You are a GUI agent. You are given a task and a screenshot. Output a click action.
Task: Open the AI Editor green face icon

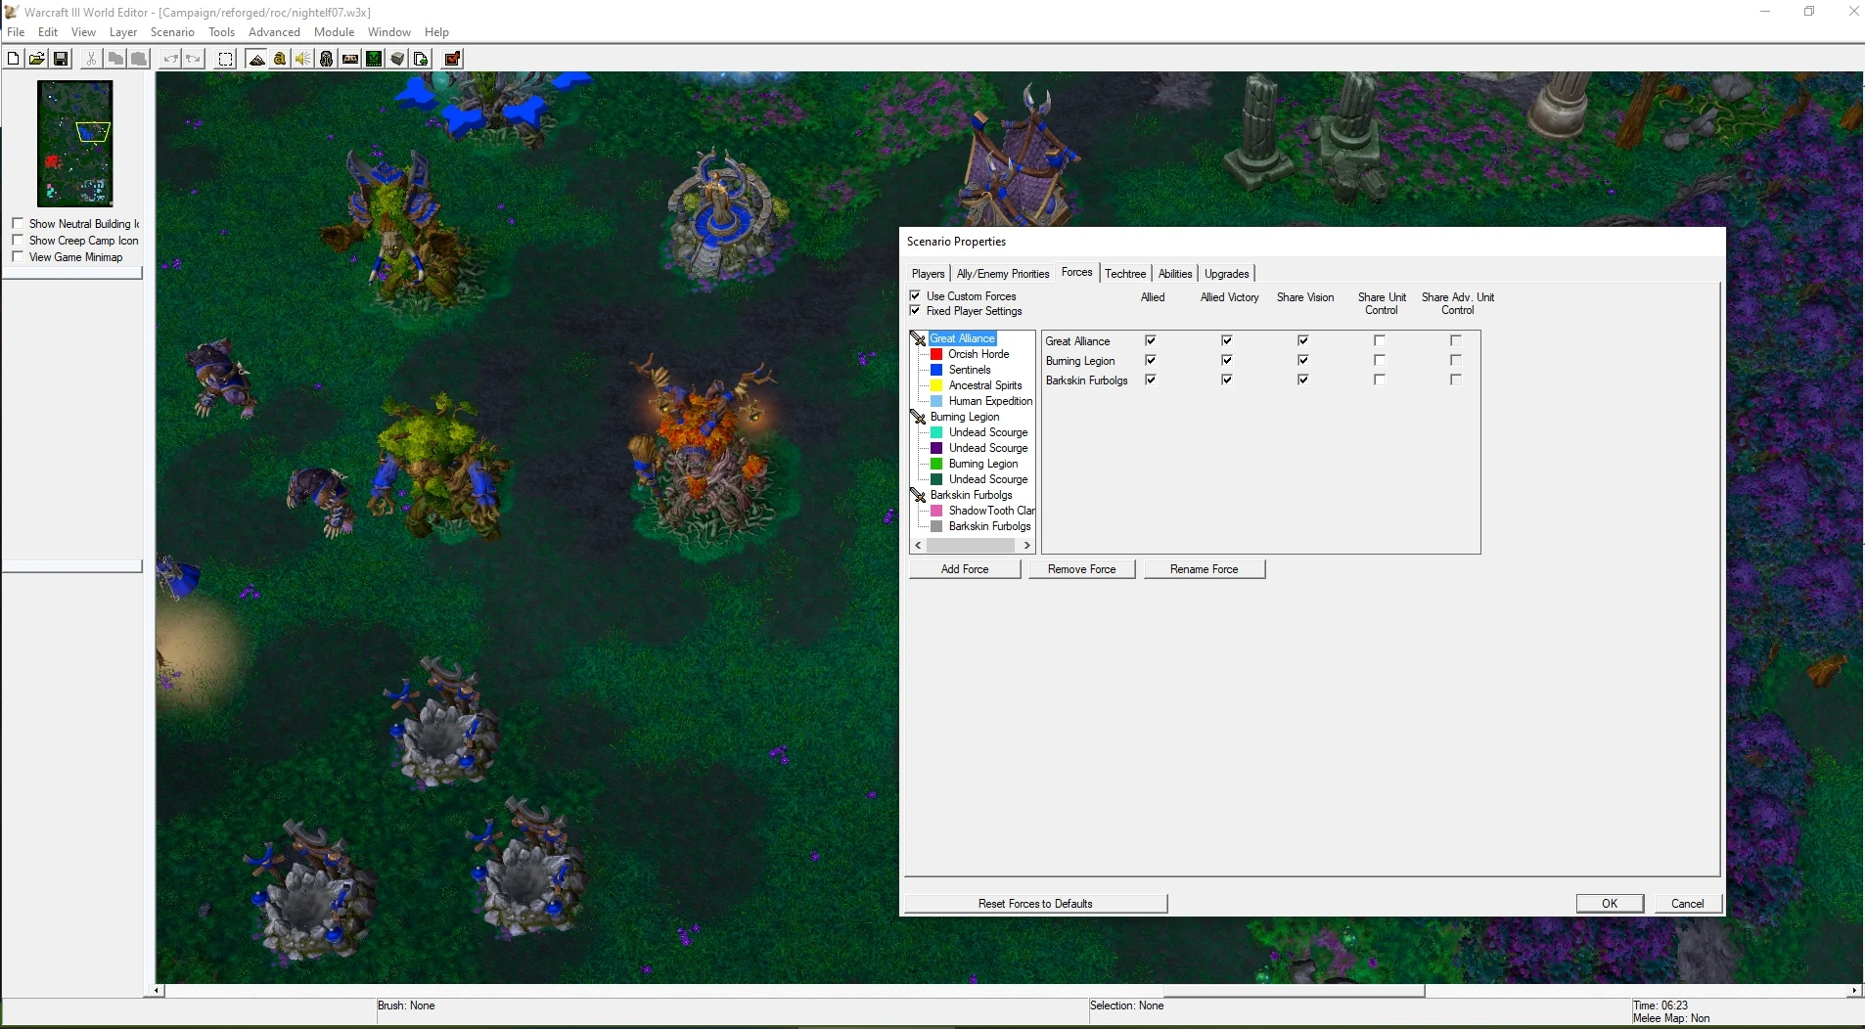[x=374, y=59]
